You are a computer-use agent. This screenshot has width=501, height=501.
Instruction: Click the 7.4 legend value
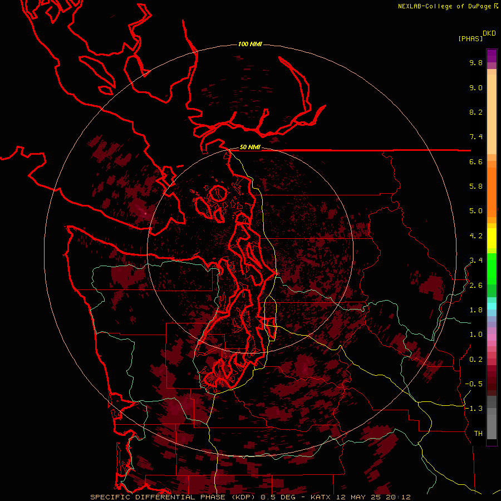(x=476, y=137)
